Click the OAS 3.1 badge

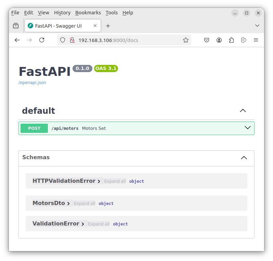click(106, 68)
